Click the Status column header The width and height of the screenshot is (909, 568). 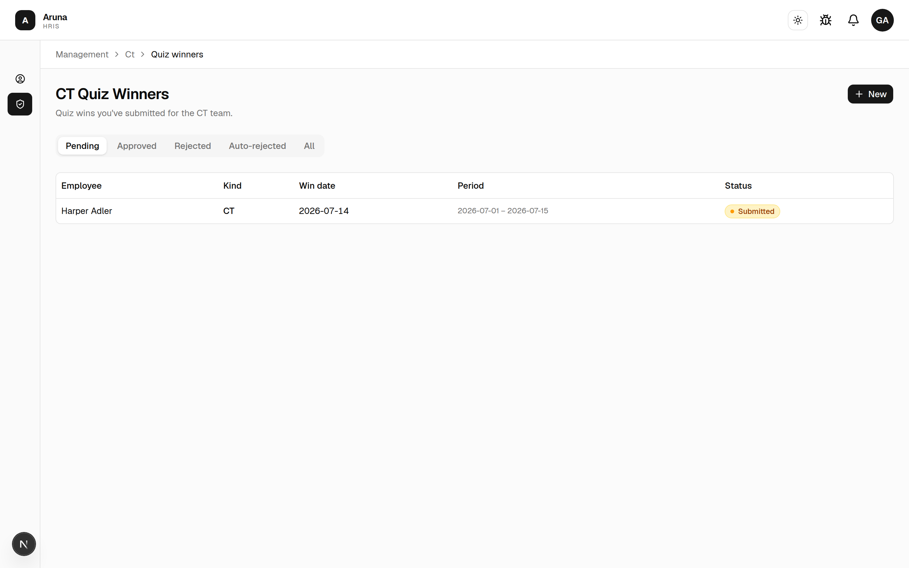(738, 186)
